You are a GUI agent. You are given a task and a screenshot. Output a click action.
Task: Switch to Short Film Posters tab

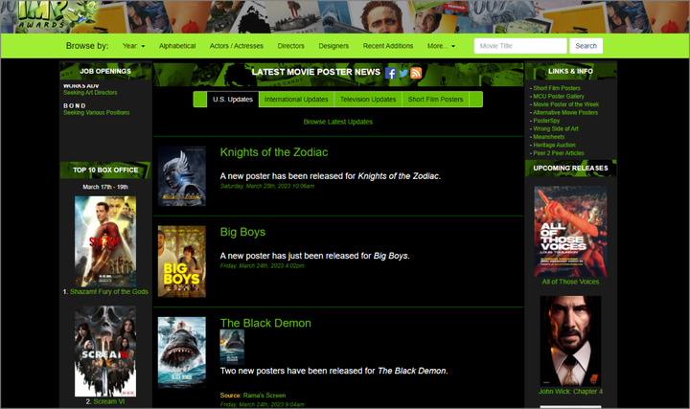tap(436, 100)
